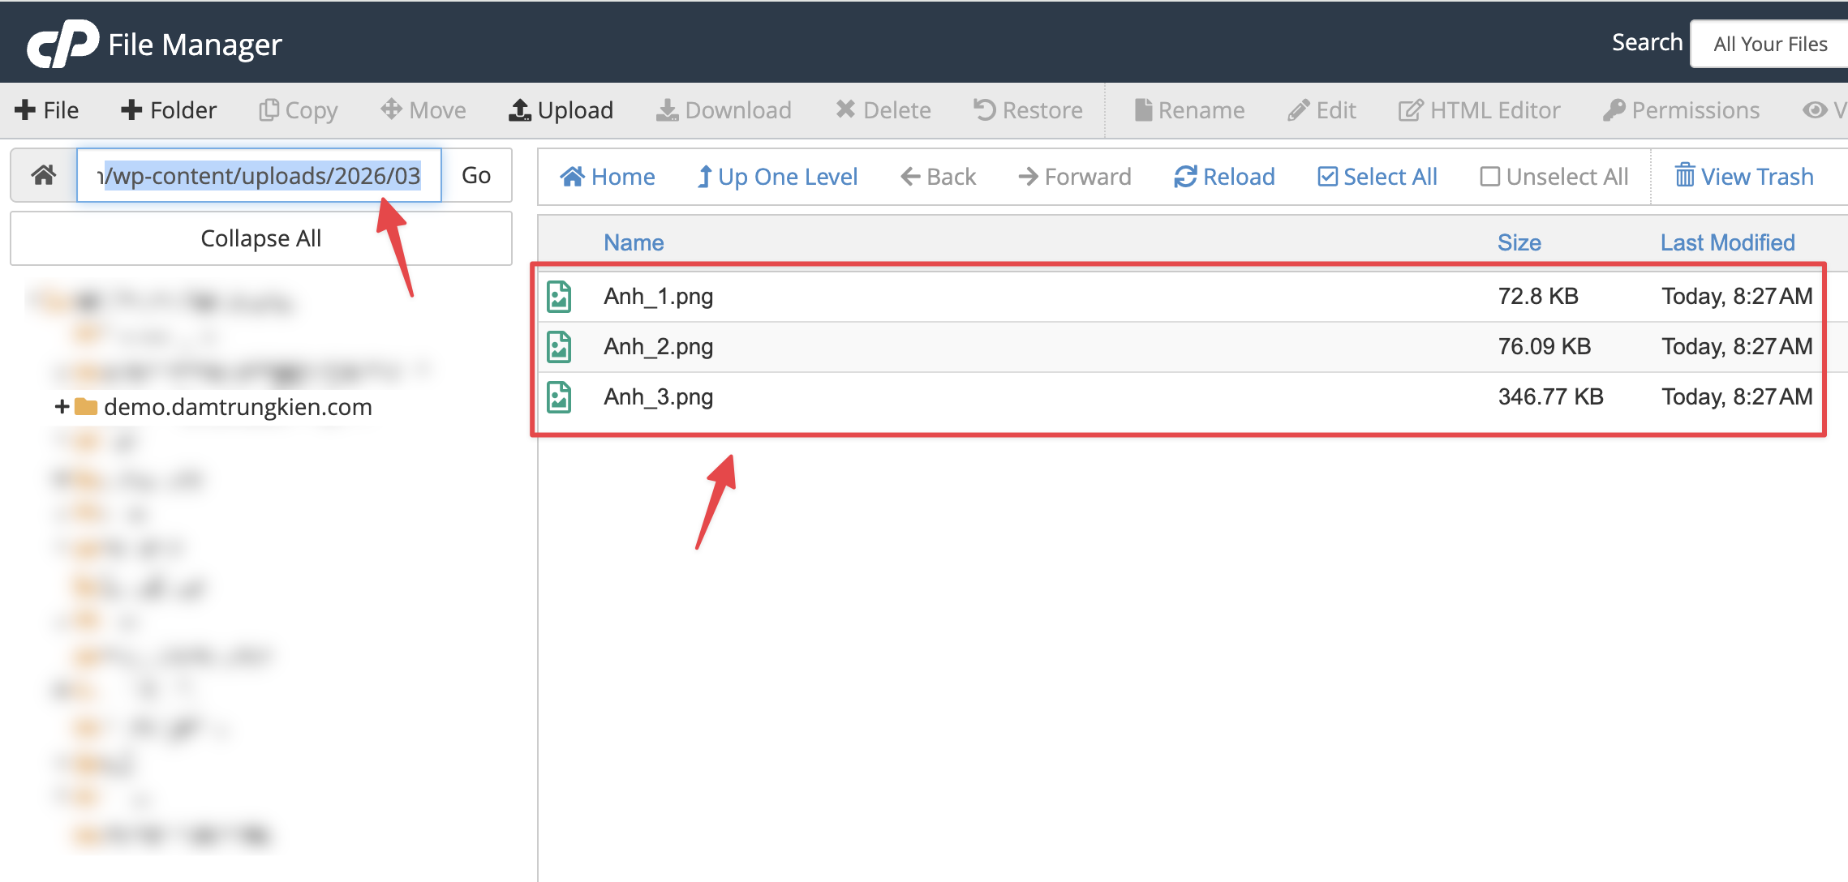Click the Delete icon in the toolbar
Screen dimensions: 1848x882
point(883,109)
